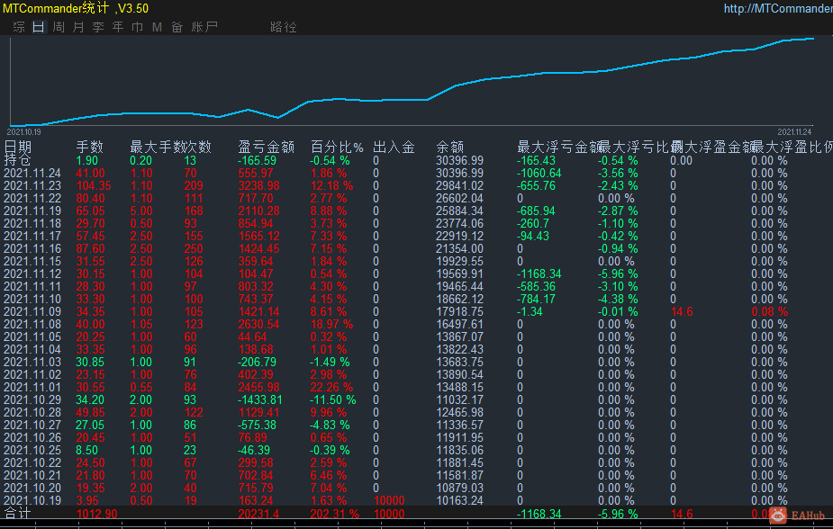833x529 pixels.
Task: Select the 持仓 position row label
Action: [x=17, y=160]
